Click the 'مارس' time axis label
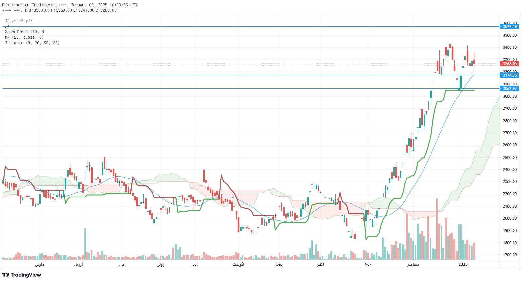The width and height of the screenshot is (523, 281). click(x=40, y=264)
